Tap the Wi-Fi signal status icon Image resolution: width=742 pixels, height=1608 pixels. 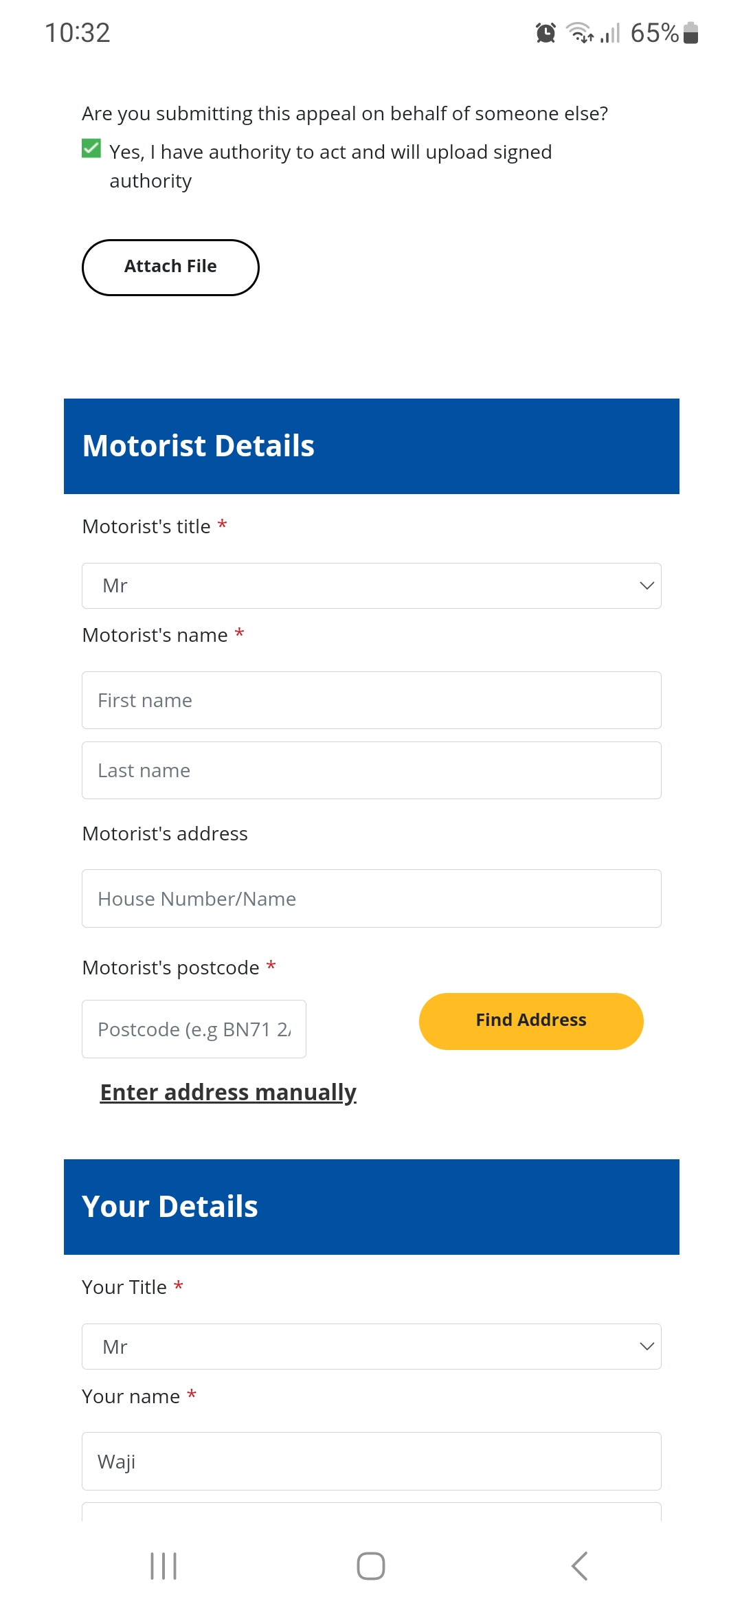point(580,32)
